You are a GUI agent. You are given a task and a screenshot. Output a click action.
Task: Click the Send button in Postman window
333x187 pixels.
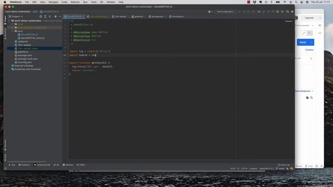click(x=303, y=42)
